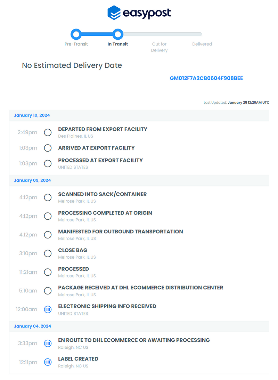The image size is (278, 380).
Task: Click the EasyPost logo
Action: 139,13
